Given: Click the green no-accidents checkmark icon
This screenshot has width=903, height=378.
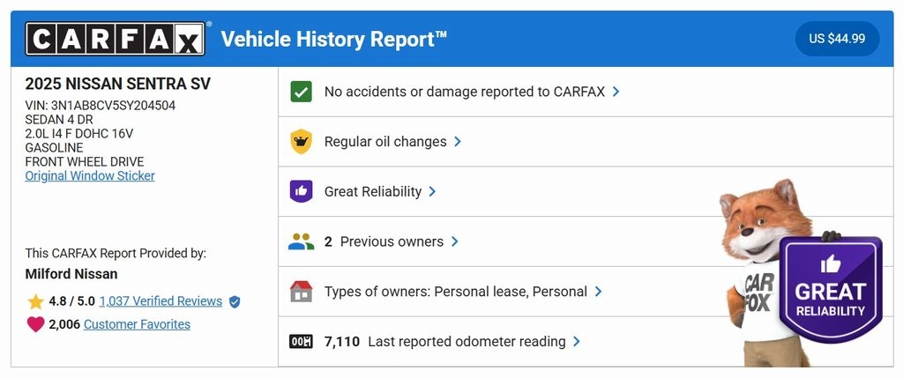Looking at the screenshot, I should click(x=302, y=92).
